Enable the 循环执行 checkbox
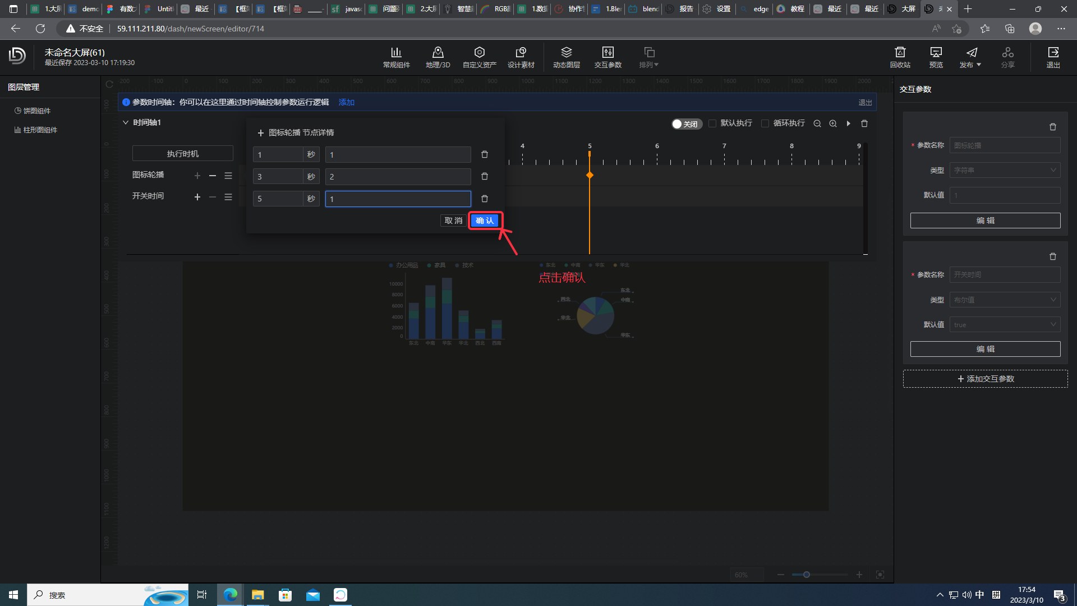The image size is (1077, 606). [x=765, y=123]
